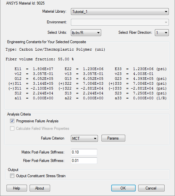Click the a11 value 0.000E+00
The image size is (175, 196).
pyautogui.click(x=43, y=98)
